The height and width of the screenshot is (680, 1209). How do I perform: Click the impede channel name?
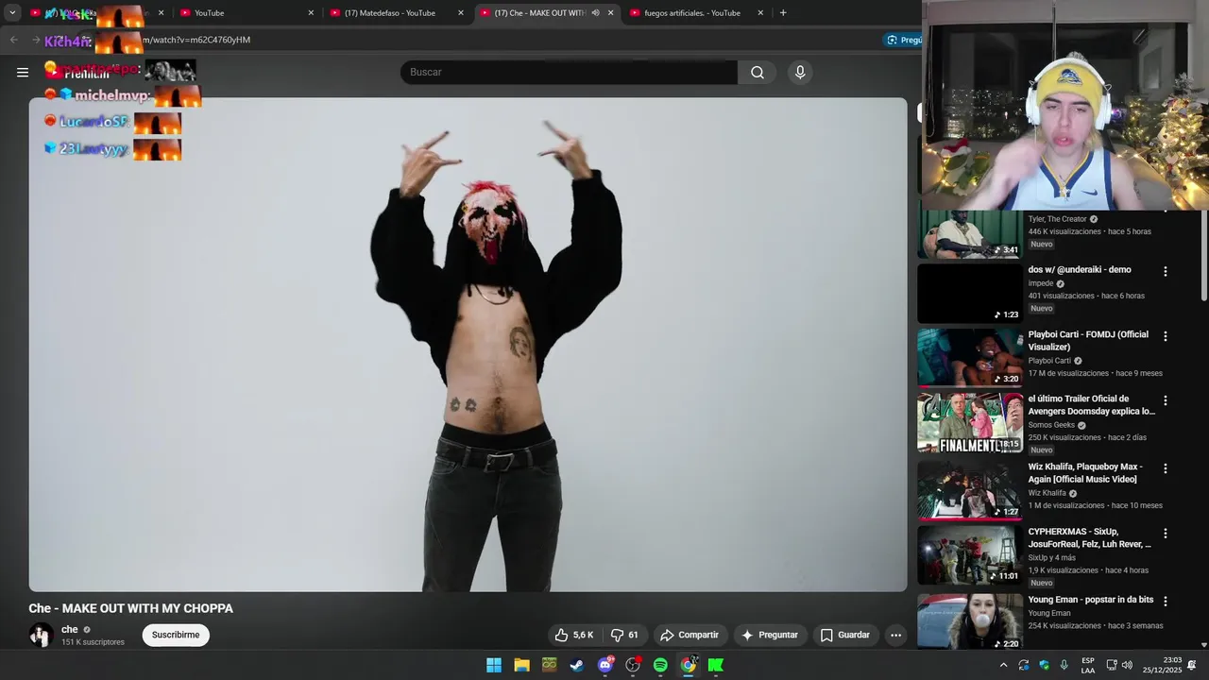tap(1041, 283)
